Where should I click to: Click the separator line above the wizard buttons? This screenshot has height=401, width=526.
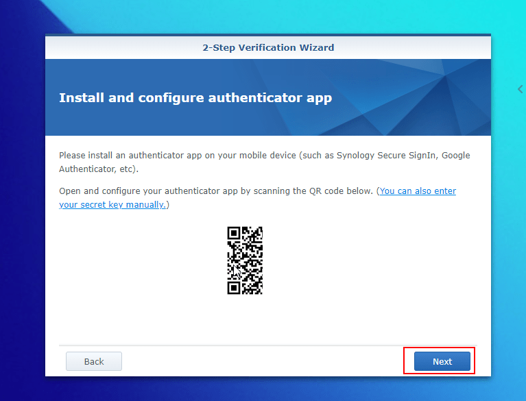point(268,345)
